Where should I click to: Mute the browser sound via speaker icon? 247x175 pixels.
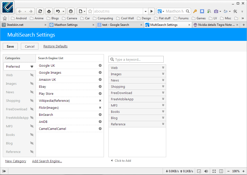pyautogui.click(x=206, y=171)
